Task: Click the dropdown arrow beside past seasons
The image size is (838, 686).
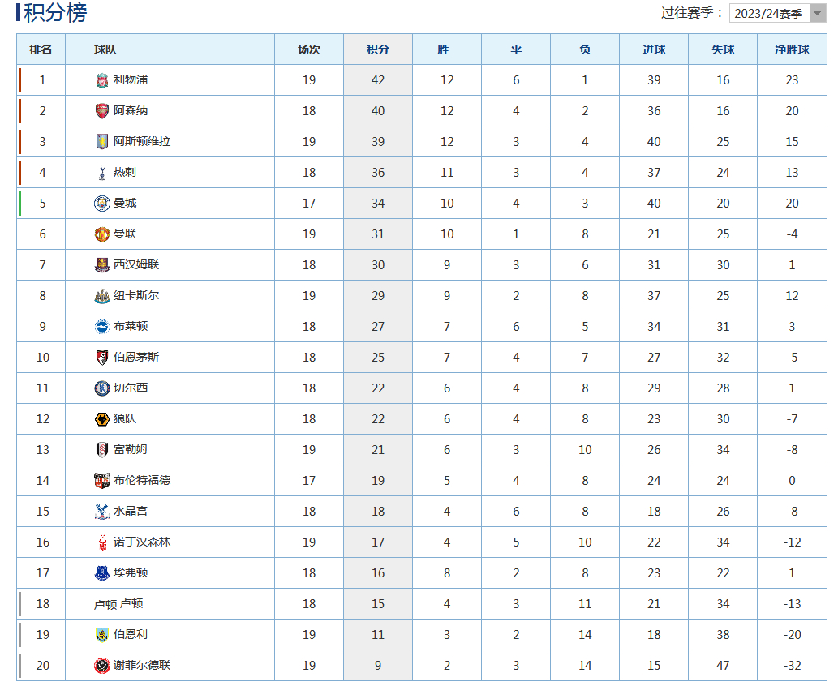Action: (x=818, y=13)
